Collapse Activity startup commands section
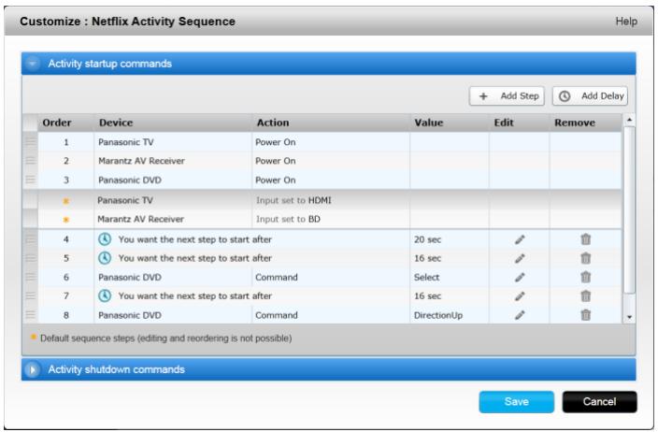This screenshot has height=432, width=658. click(32, 64)
